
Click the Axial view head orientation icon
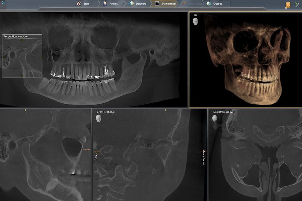[x=215, y=118]
